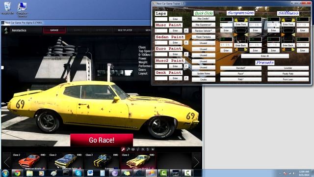Viewport: 314px width, 177px height.
Task: Open Credits button in the trainer
Action: tap(204, 80)
